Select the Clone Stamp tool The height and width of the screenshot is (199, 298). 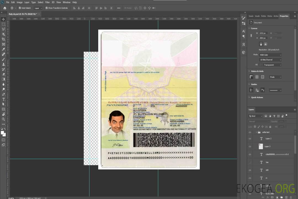[x=3, y=64]
